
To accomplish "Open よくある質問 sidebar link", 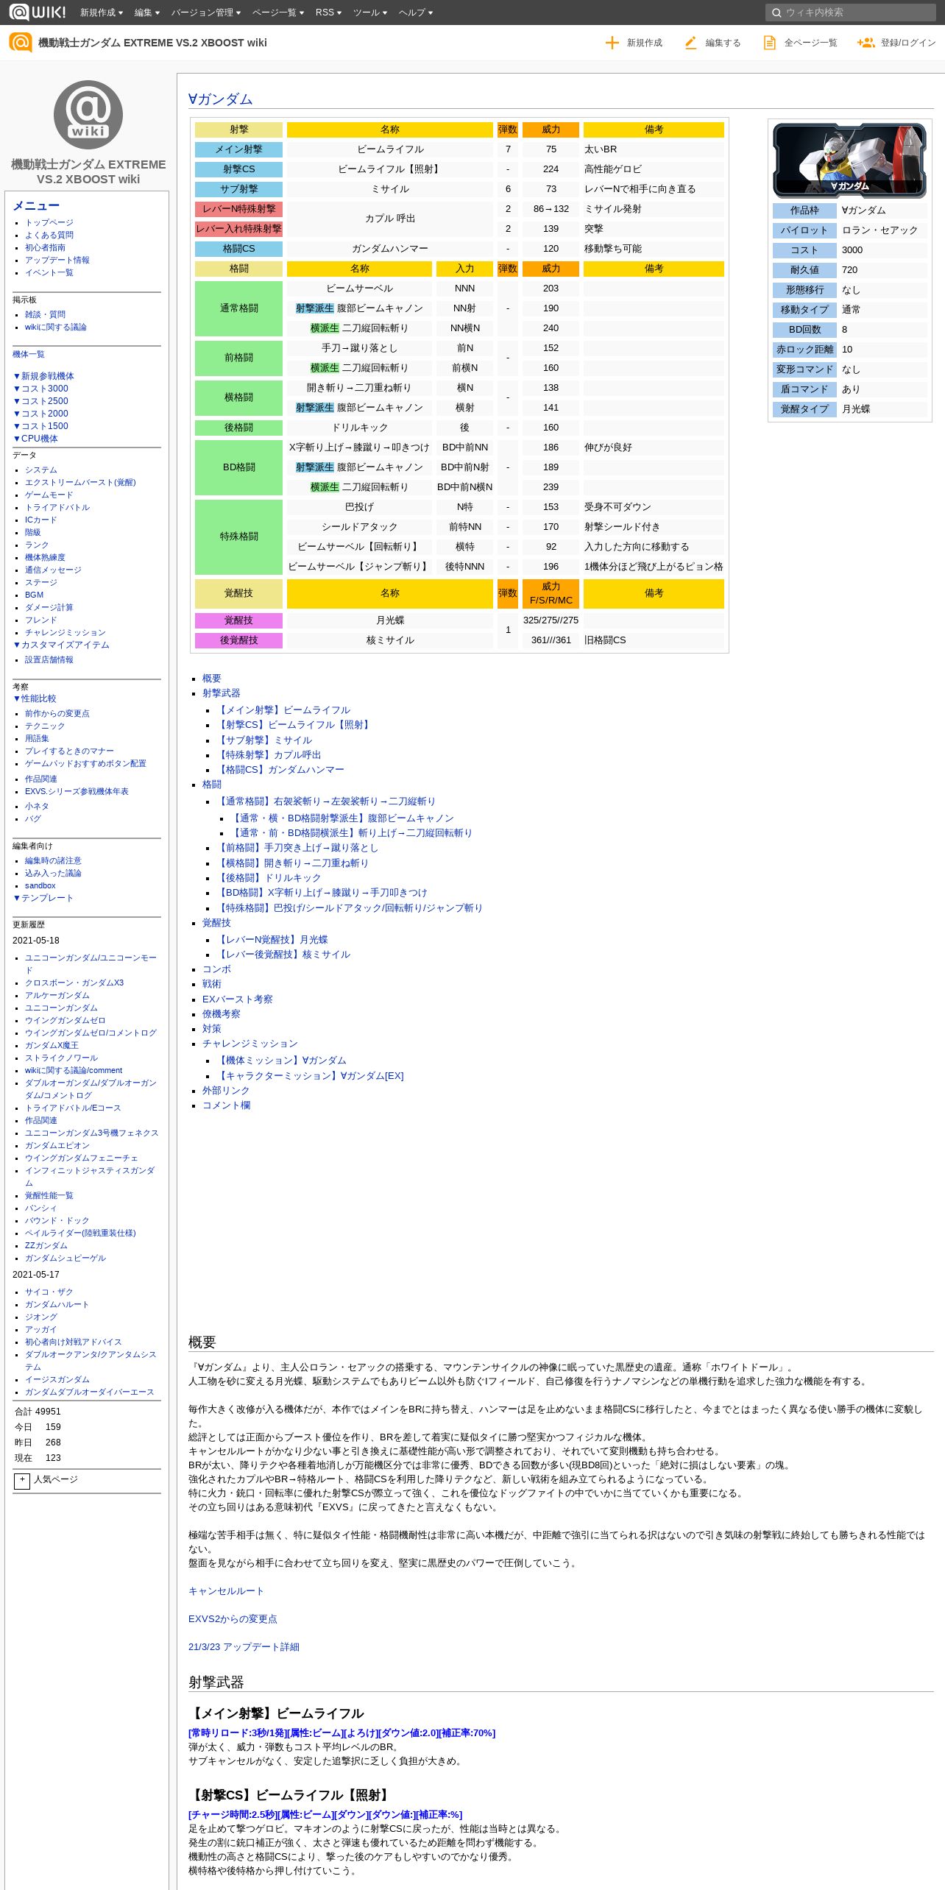I will click(x=49, y=235).
